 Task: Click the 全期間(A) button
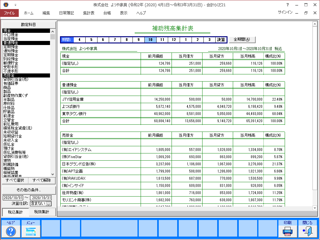point(242,40)
